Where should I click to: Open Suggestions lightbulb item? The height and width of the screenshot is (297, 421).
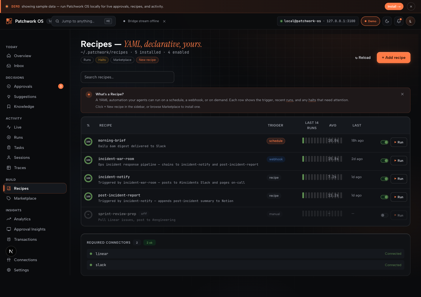[x=35, y=96]
